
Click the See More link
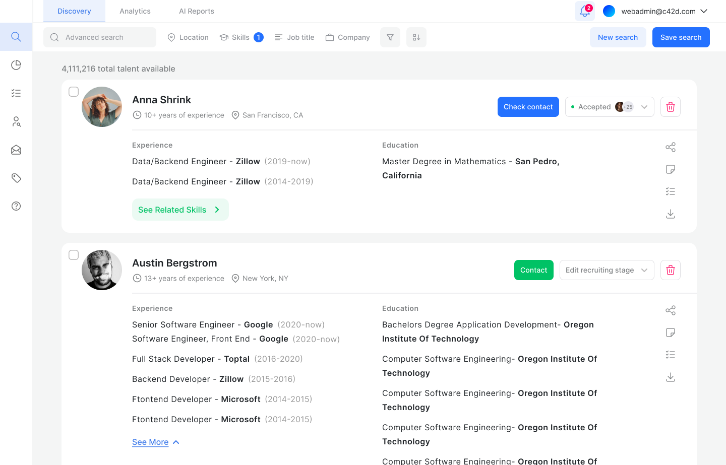point(150,442)
